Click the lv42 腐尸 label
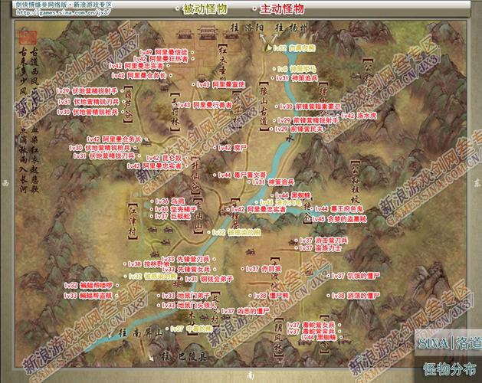 [232, 148]
